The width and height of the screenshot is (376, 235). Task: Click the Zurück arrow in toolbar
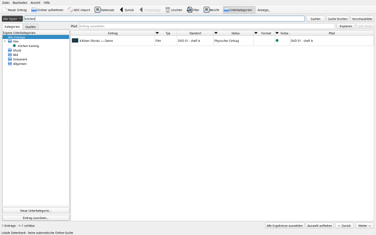(x=121, y=10)
